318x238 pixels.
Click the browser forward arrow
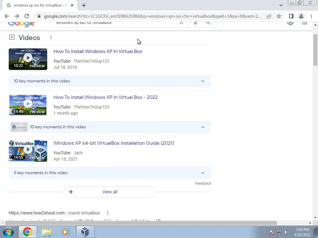pyautogui.click(x=17, y=16)
